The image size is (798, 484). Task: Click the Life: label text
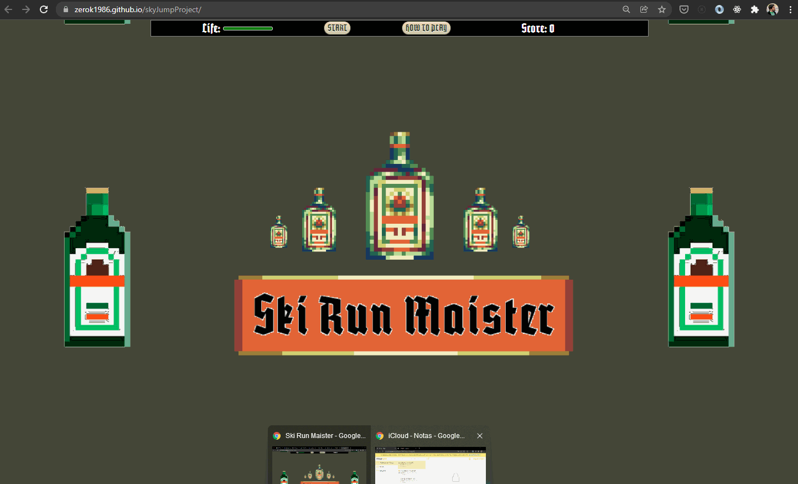point(211,28)
